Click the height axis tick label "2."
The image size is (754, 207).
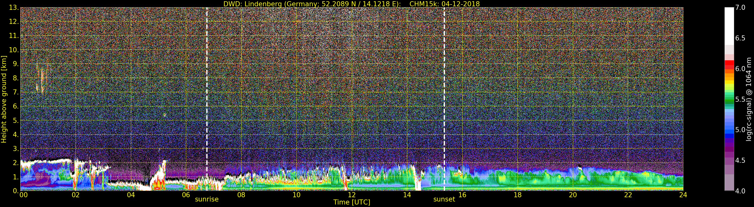(x=16, y=163)
